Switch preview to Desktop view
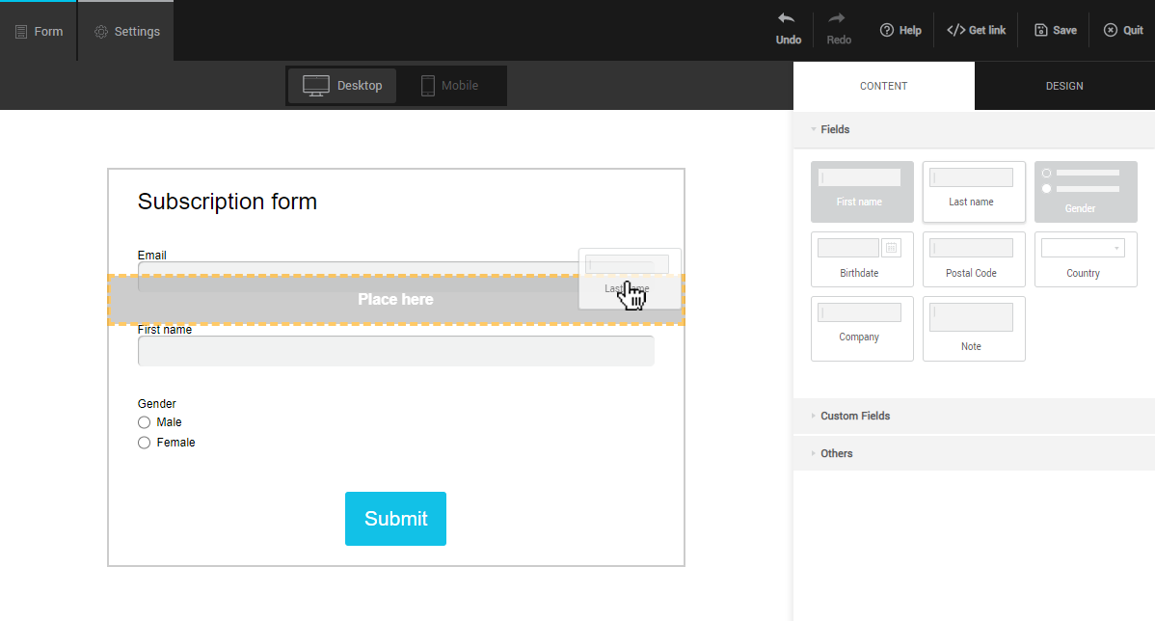The image size is (1155, 621). click(x=342, y=86)
